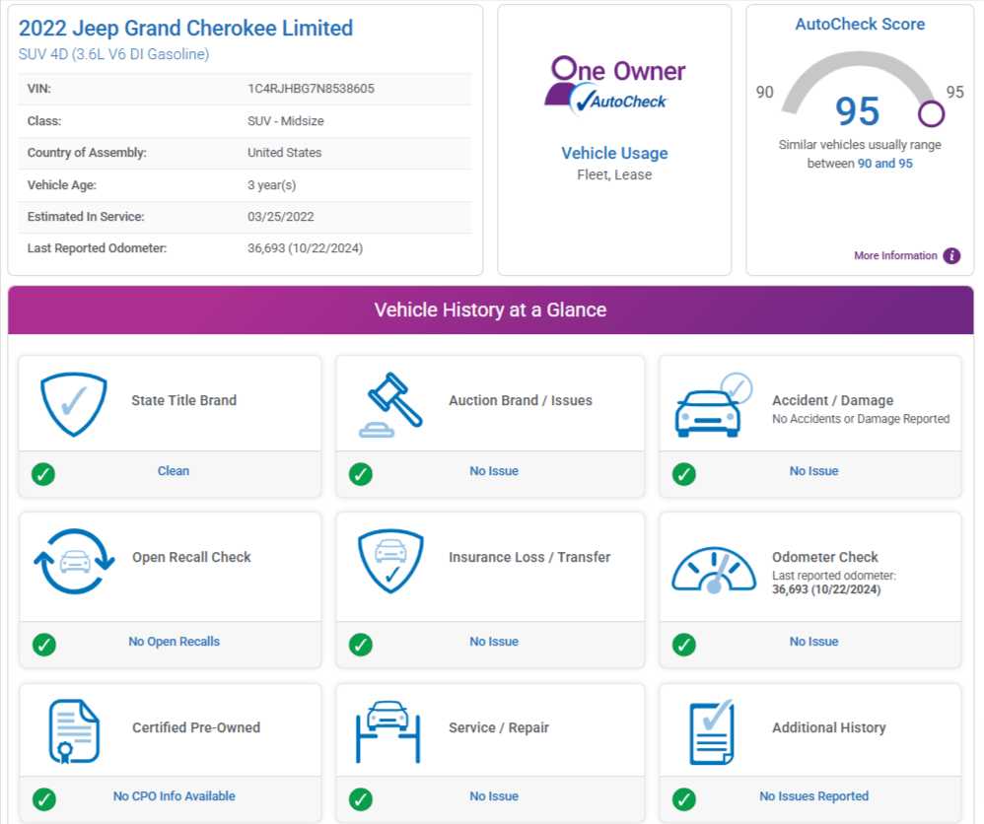
Task: Click the Accident / Damage car icon
Action: 714,405
